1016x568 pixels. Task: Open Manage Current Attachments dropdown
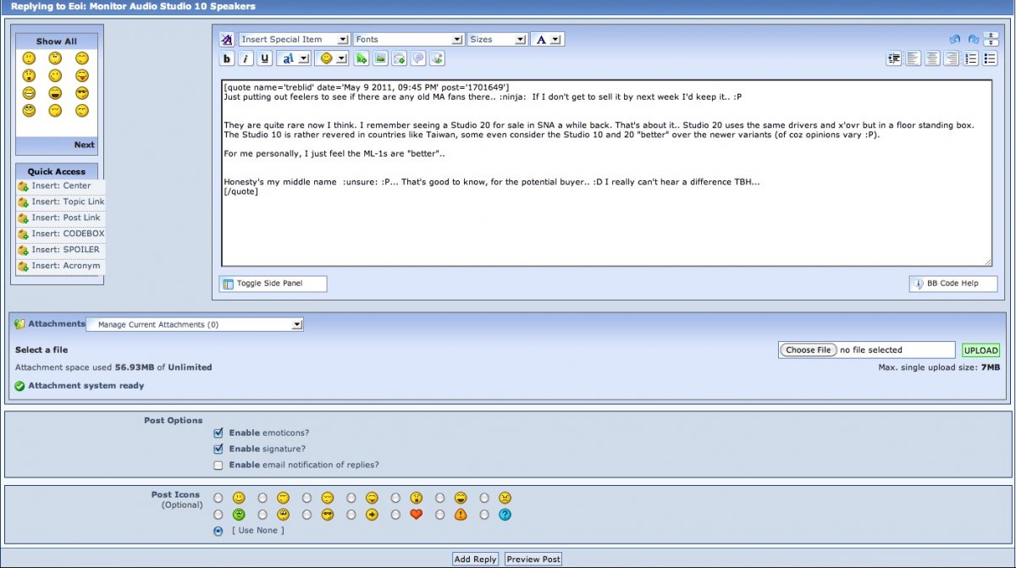(195, 324)
